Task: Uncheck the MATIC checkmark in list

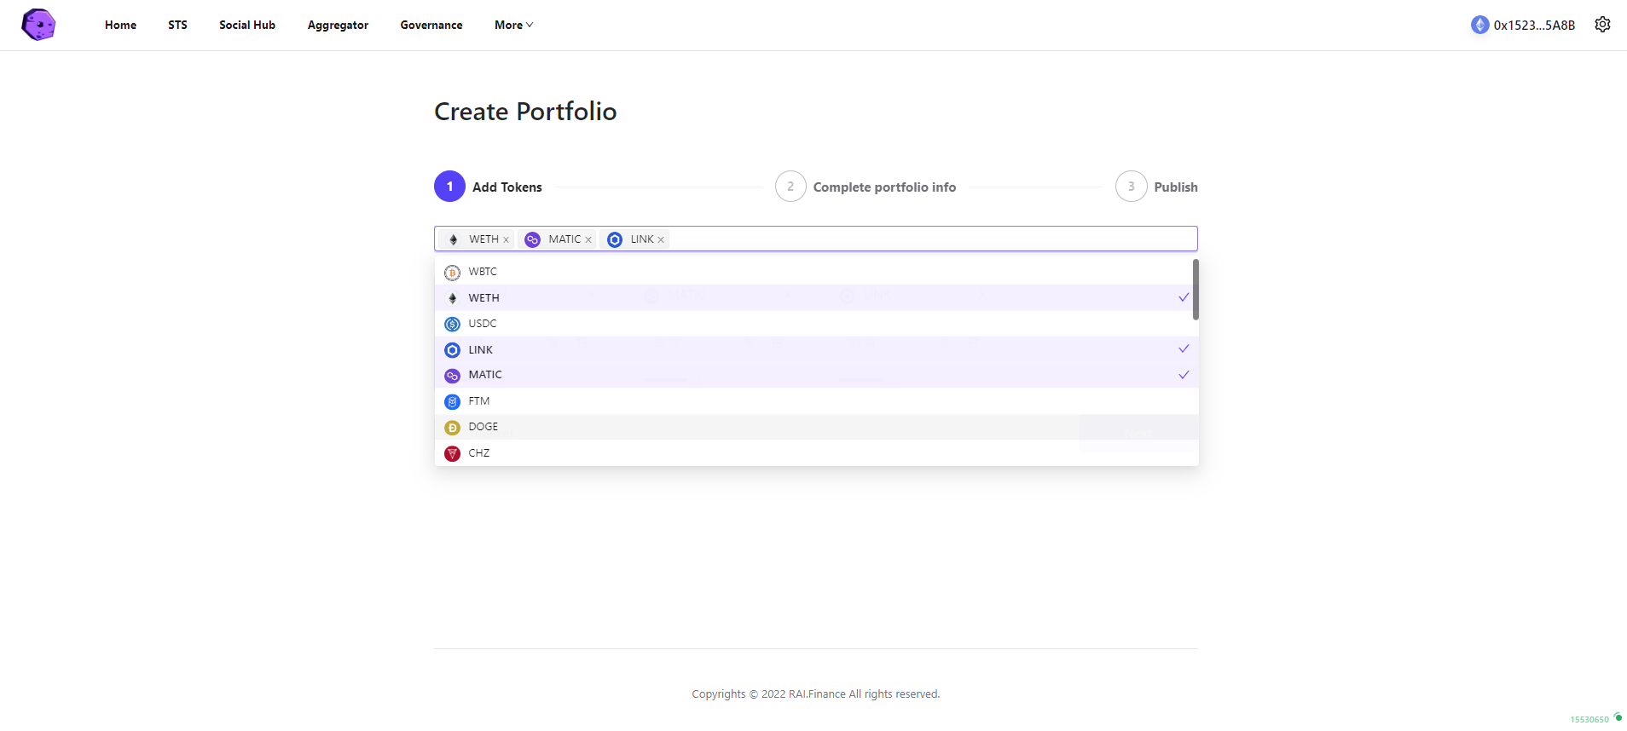Action: [x=1184, y=375]
